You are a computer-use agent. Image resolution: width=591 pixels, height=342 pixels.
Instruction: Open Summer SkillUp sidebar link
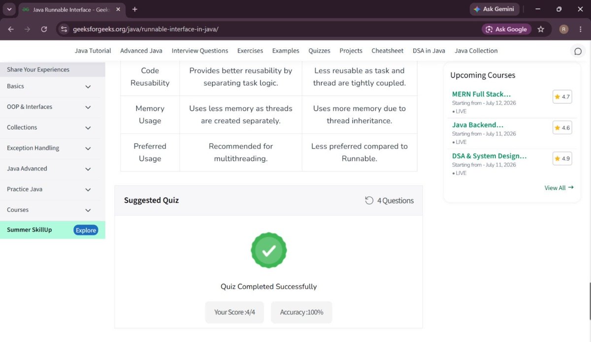pos(30,230)
